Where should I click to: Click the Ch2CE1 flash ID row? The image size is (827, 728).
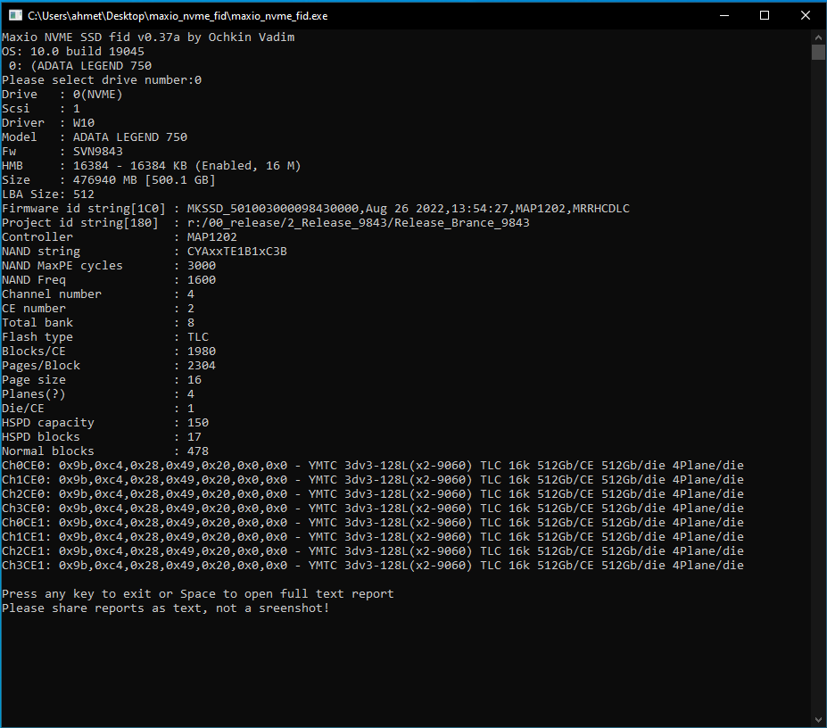373,550
